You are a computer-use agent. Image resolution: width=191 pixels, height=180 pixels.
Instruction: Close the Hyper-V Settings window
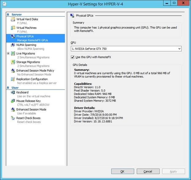click(183, 3)
